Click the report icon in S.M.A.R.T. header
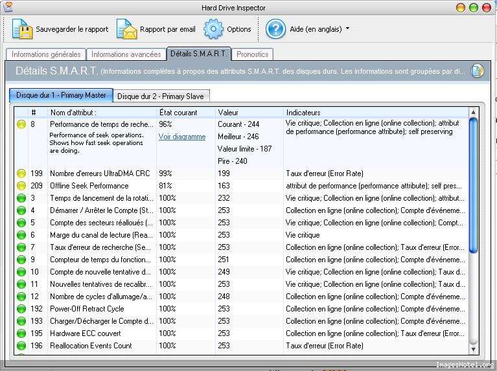This screenshot has height=371, width=497. [x=477, y=71]
